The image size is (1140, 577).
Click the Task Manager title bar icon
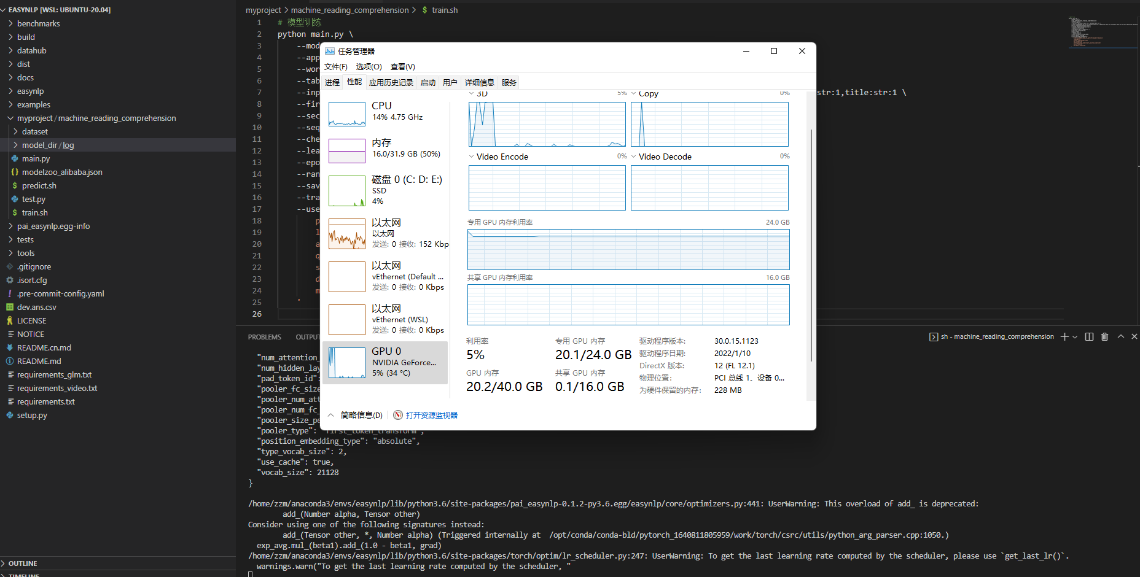point(330,51)
